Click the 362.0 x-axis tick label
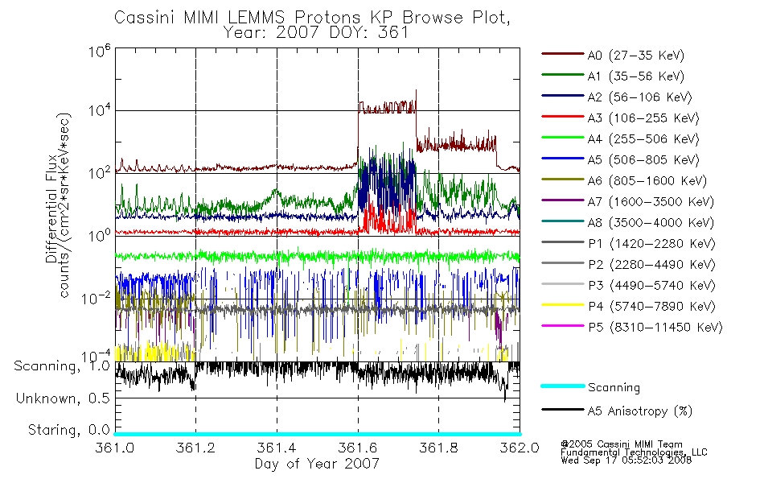This screenshot has height=483, width=764. pyautogui.click(x=520, y=448)
